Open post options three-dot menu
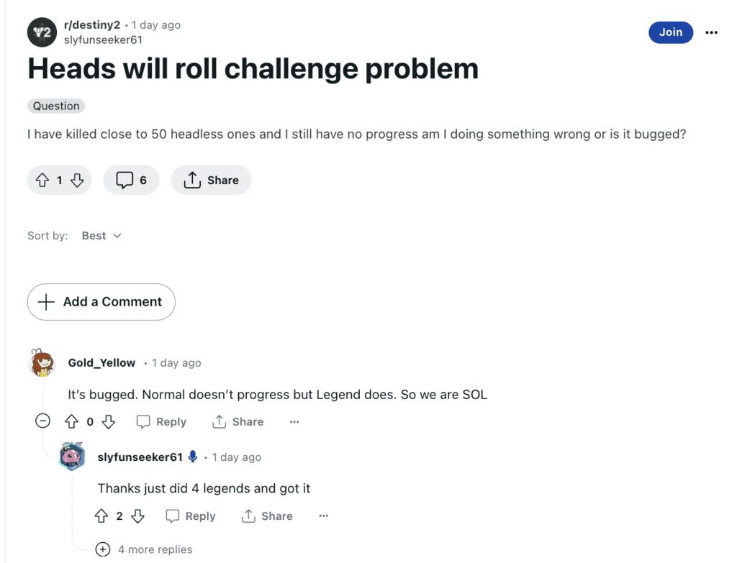 711,32
